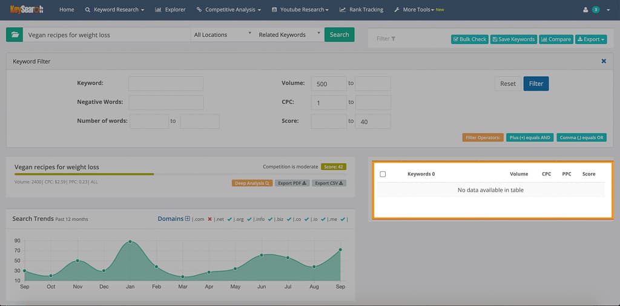Viewport: 620px width, 306px height.
Task: Download data via Export CSV
Action: [x=329, y=183]
